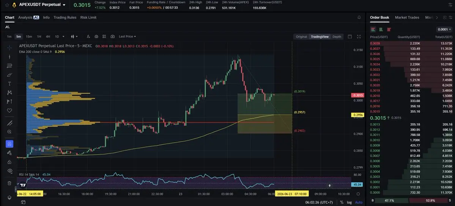This screenshot has height=206, width=455.
Task: Take a chart snapshot with camera icon
Action: click(113, 36)
